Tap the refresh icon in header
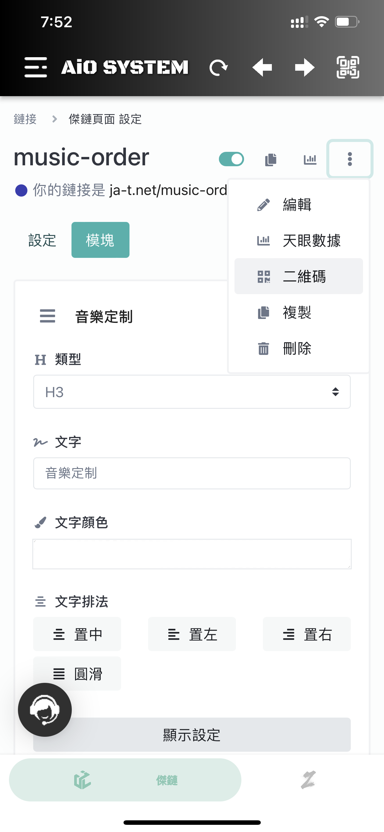The width and height of the screenshot is (384, 832). click(x=219, y=67)
